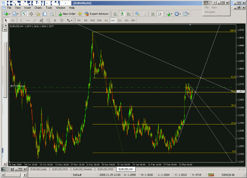247x178 pixels.
Task: Close the left side panel with X
Action: tap(6, 25)
